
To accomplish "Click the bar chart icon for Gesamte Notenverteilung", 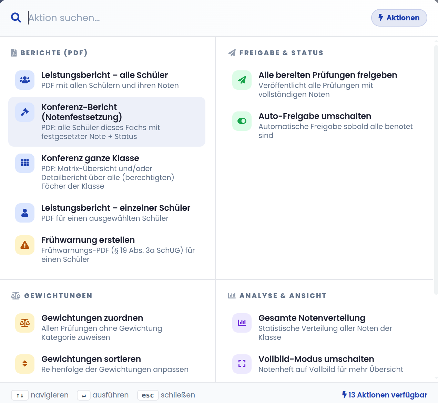I will (242, 323).
